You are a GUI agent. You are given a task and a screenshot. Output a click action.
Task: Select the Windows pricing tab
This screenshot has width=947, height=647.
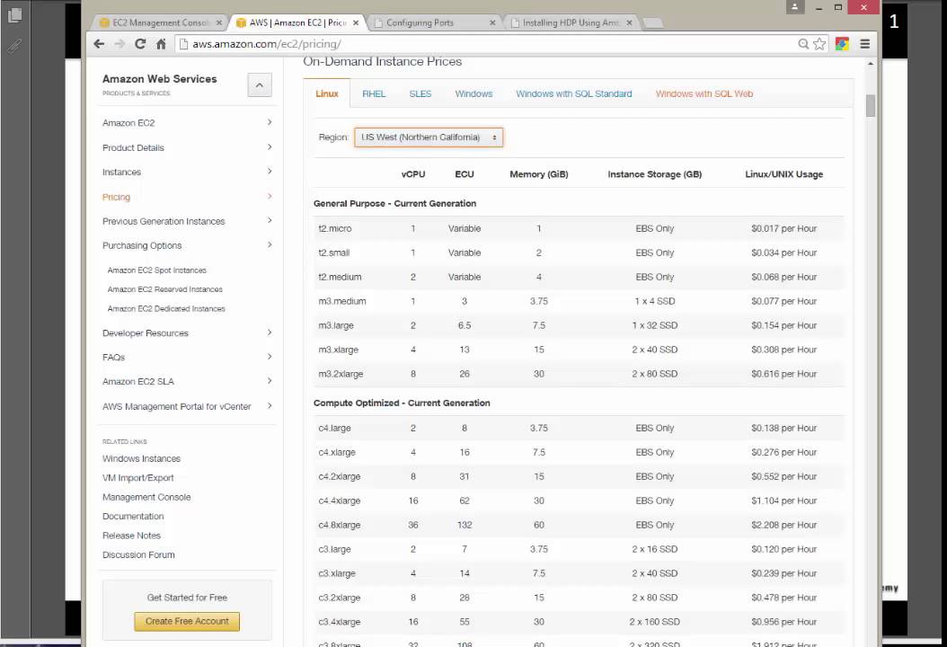(x=474, y=93)
